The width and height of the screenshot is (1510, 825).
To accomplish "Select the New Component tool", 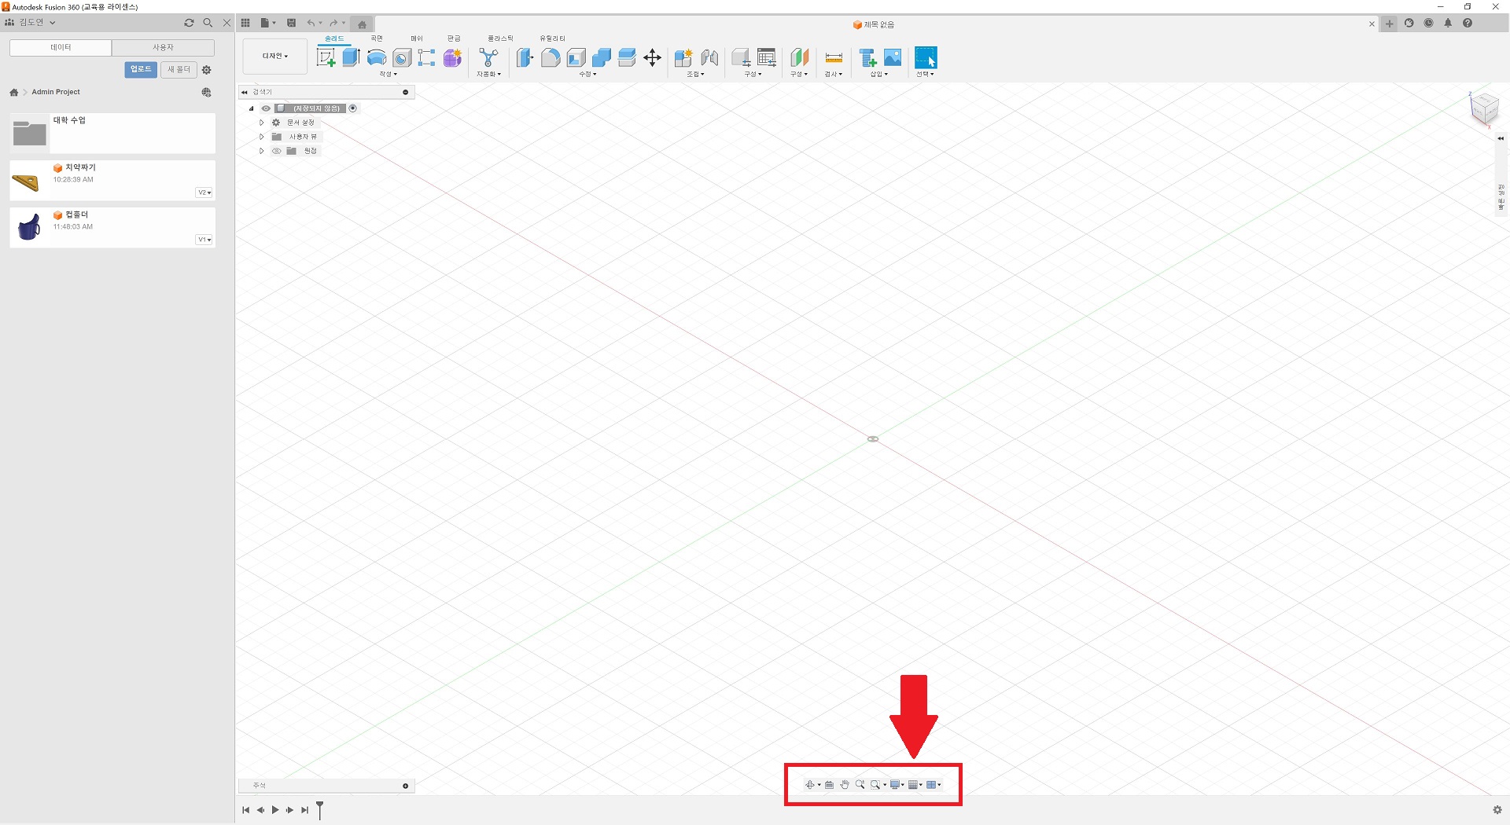I will click(683, 57).
